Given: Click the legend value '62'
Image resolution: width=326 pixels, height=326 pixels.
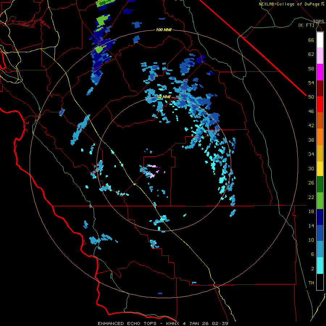Looking at the screenshot, I should pos(311,54).
